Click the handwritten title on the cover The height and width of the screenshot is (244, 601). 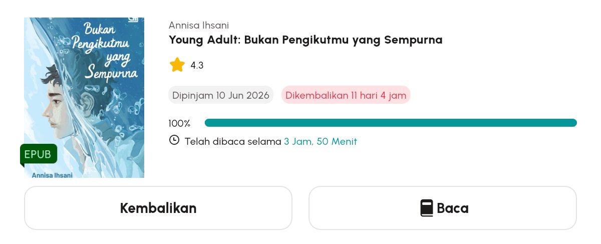point(105,50)
